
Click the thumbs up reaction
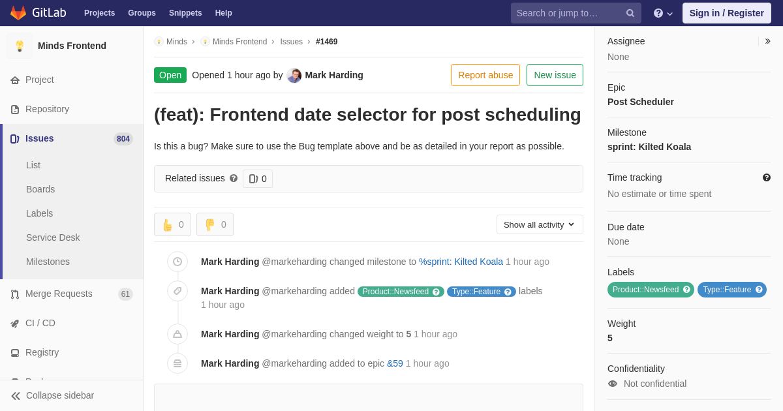coord(172,224)
